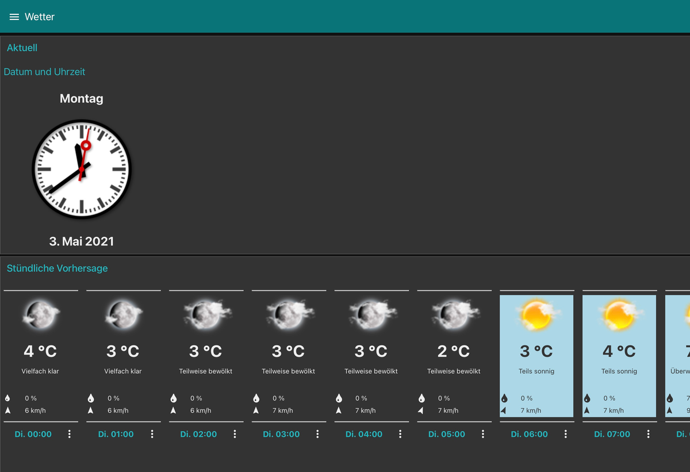
Task: Click the raindrop icon in the Di. 01:00 card
Action: [x=90, y=398]
